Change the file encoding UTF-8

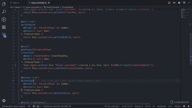pyautogui.click(x=148, y=106)
